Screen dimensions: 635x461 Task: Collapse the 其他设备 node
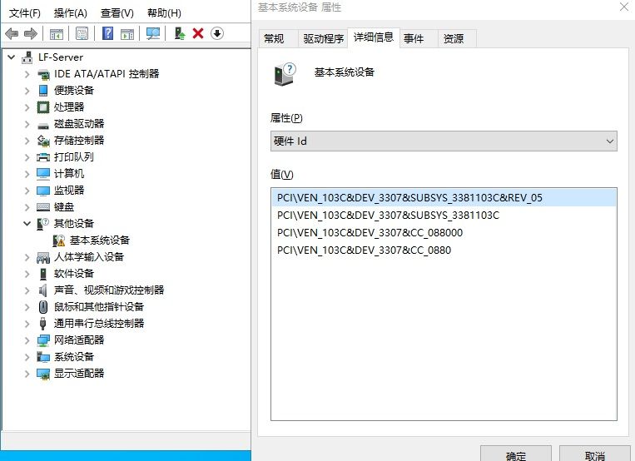[x=27, y=223]
